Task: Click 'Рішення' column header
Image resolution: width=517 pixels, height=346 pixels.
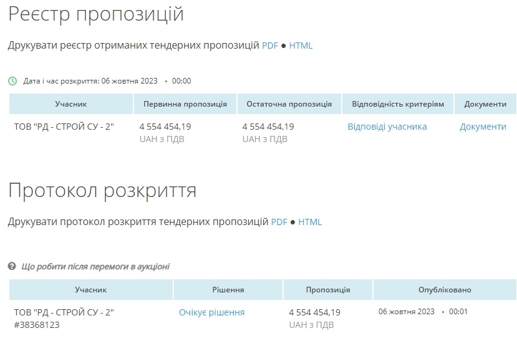Action: pos(228,290)
